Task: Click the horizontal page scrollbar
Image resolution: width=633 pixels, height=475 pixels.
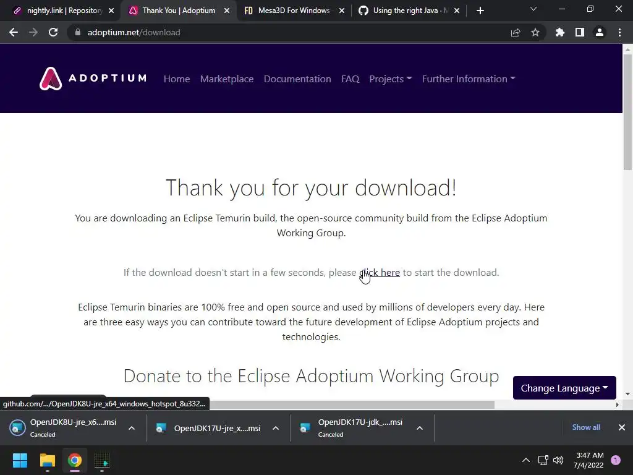Action: [x=351, y=404]
